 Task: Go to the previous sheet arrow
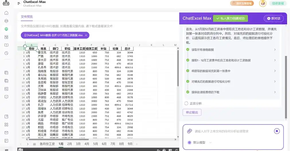coord(21,144)
